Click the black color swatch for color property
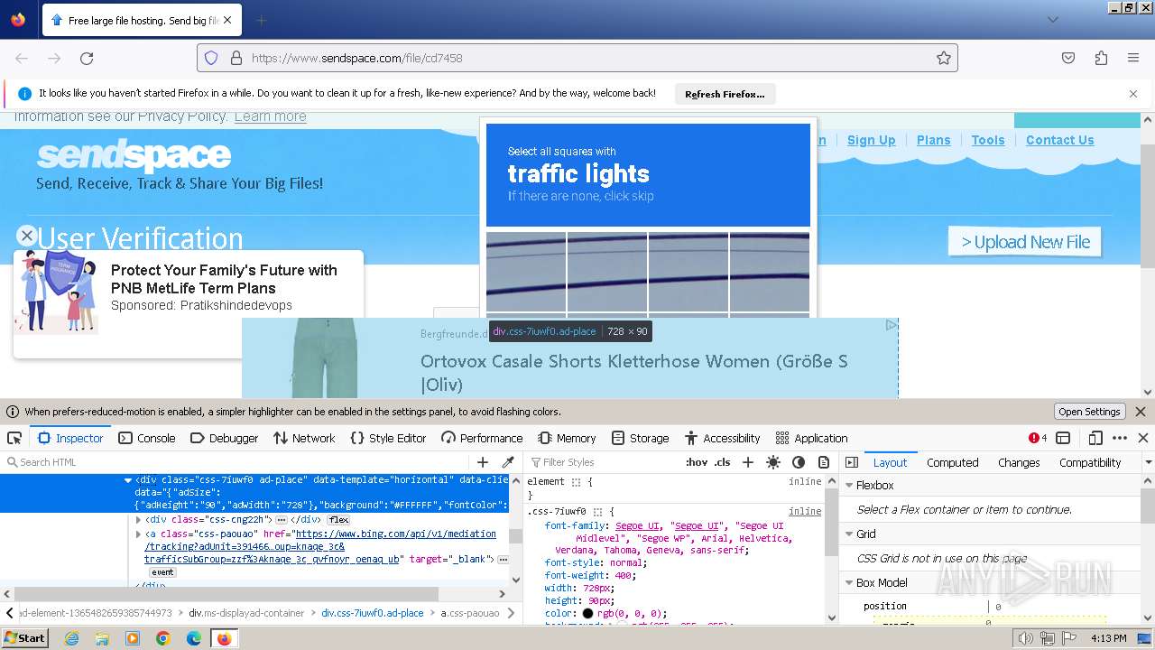The image size is (1155, 650). 587,614
